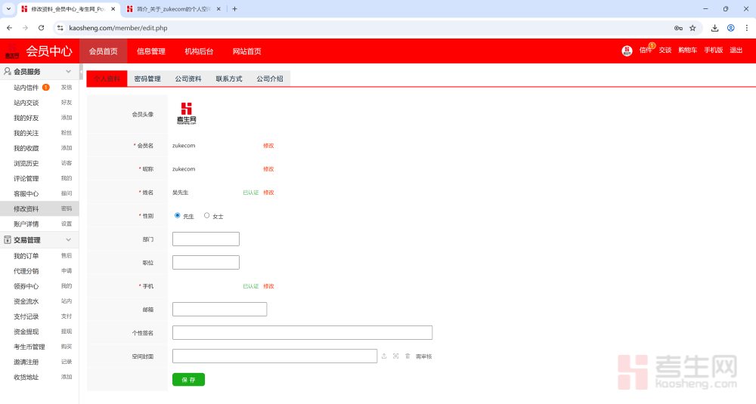Image resolution: width=756 pixels, height=404 pixels.
Task: Click the member avatar image under 会员头像
Action: coord(186,113)
